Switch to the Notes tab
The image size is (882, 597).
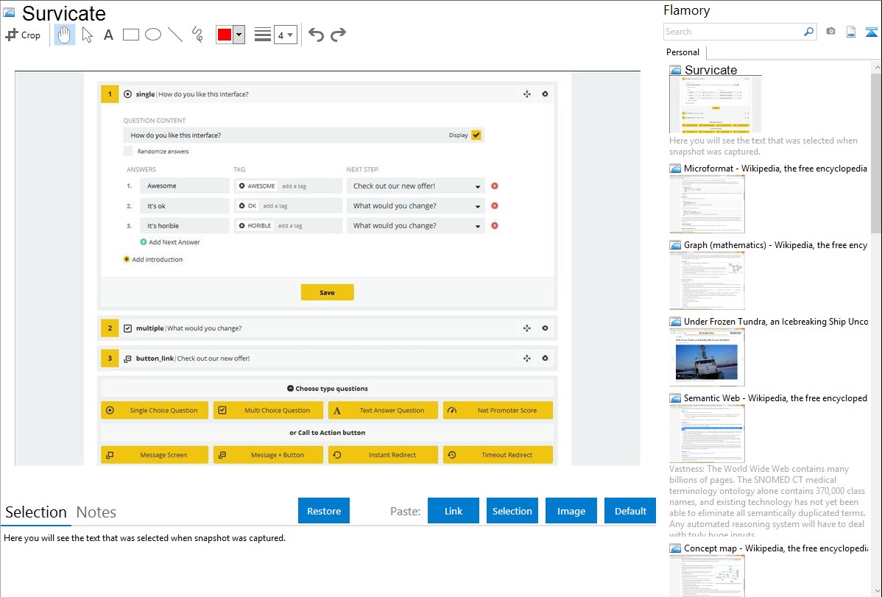[x=96, y=512]
